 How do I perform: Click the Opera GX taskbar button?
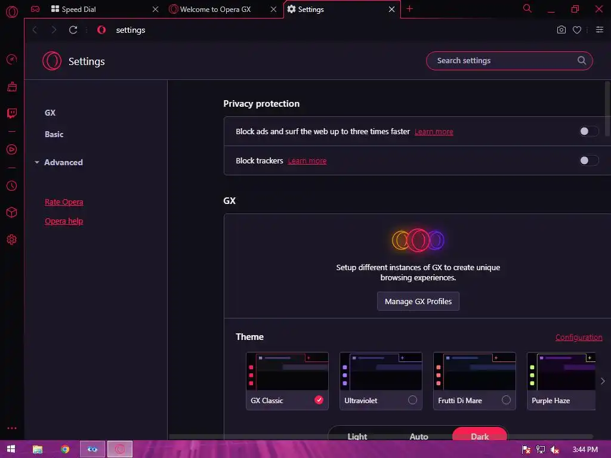(x=120, y=449)
